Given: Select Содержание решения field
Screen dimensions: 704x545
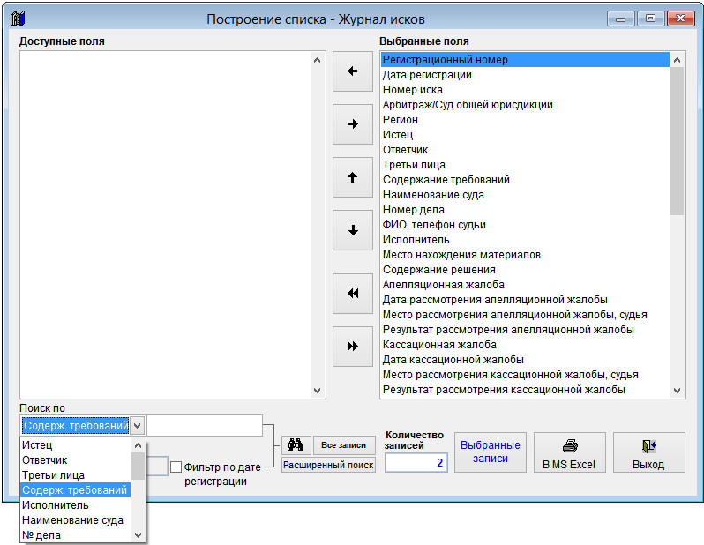Looking at the screenshot, I should [525, 270].
